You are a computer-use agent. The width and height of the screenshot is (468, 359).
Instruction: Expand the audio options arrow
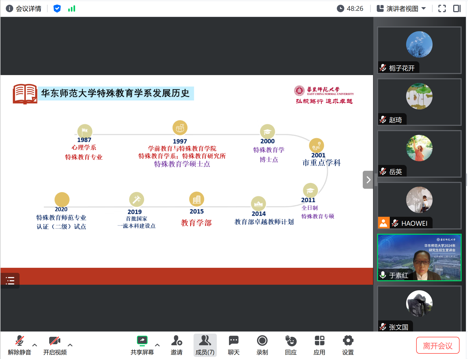[x=35, y=345]
